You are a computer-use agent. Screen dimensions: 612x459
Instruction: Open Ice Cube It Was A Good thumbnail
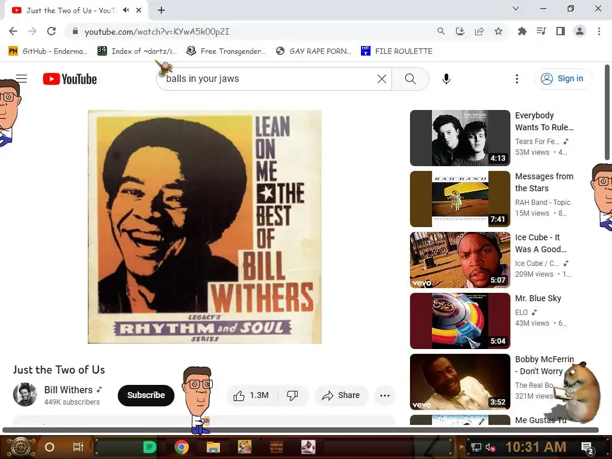tap(460, 260)
